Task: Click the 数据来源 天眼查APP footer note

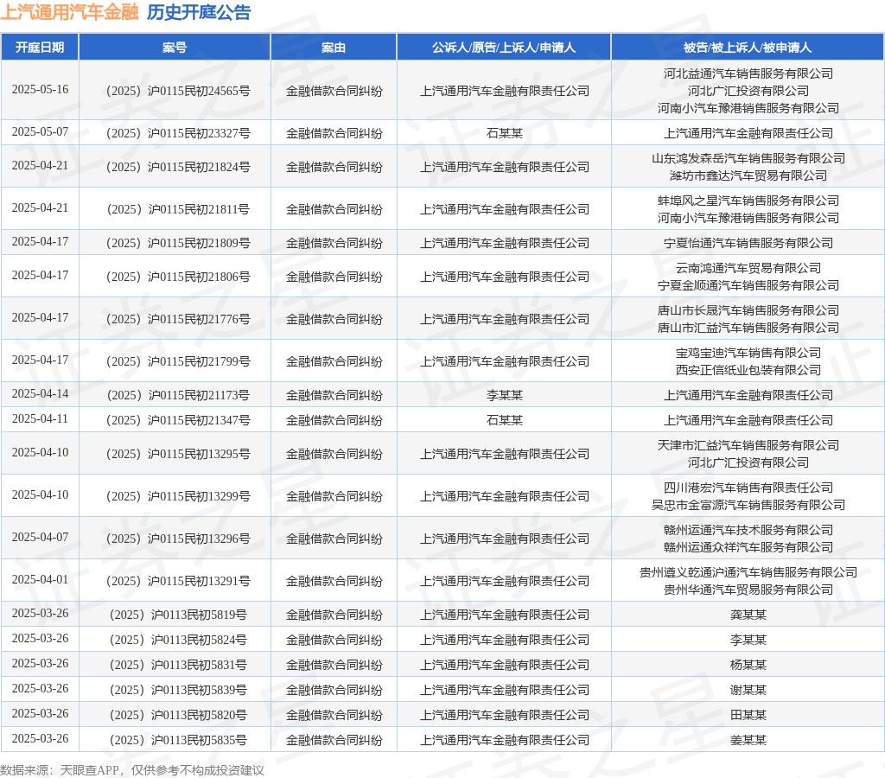Action: click(132, 770)
